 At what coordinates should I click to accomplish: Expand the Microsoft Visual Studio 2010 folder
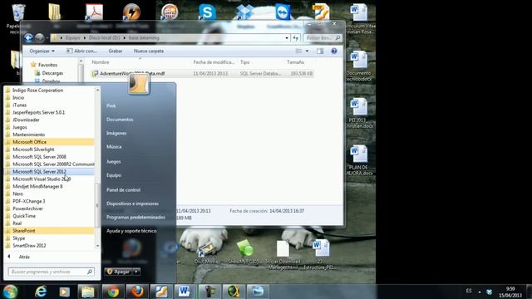[x=49, y=179]
